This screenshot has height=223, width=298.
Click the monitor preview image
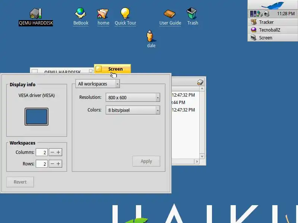(x=37, y=117)
